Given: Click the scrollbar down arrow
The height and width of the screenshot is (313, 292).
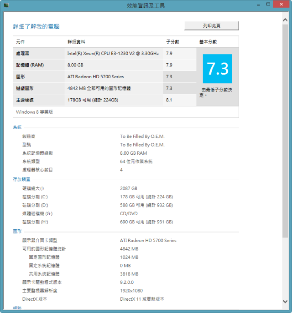Looking at the screenshot, I should click(285, 302).
